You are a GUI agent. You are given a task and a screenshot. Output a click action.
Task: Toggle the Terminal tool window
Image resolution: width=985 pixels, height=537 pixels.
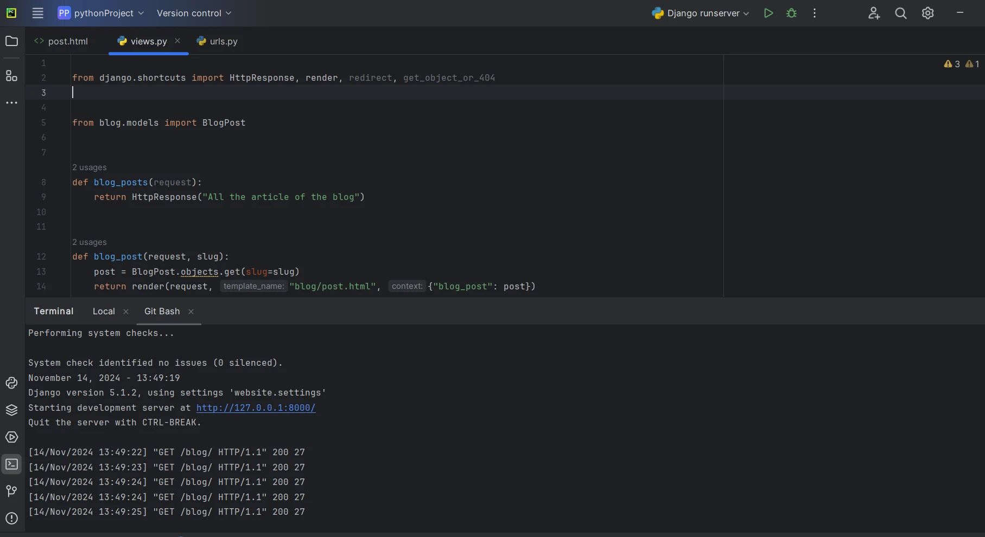click(x=11, y=464)
